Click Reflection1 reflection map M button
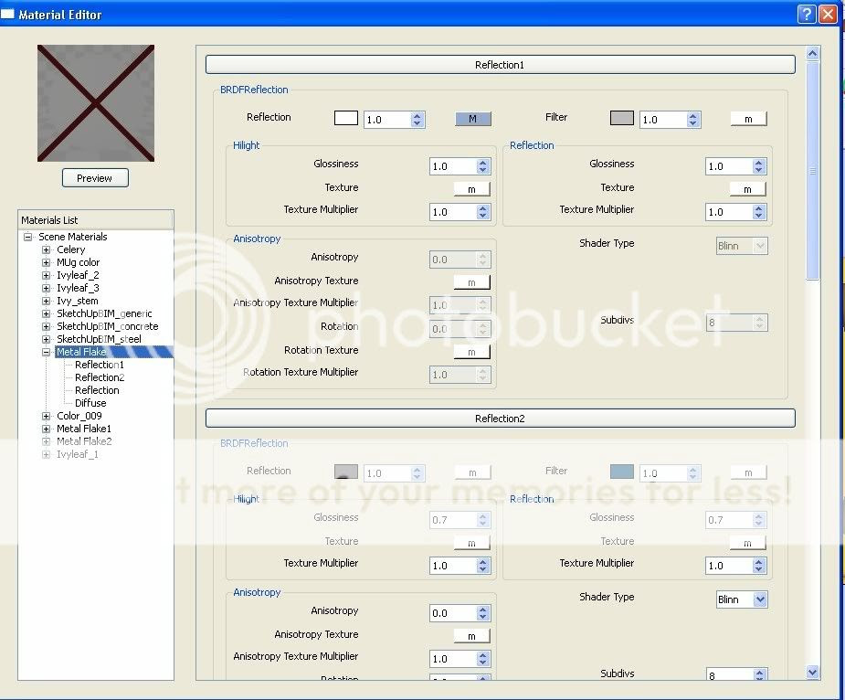845x700 pixels. [x=473, y=119]
